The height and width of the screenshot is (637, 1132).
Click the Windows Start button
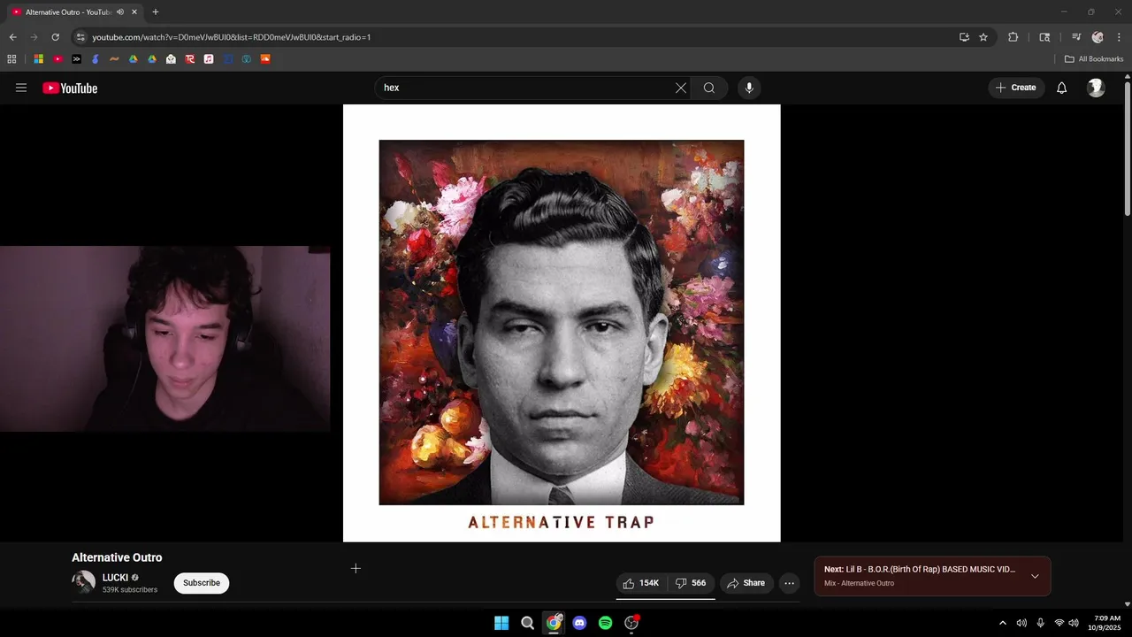[x=501, y=623]
